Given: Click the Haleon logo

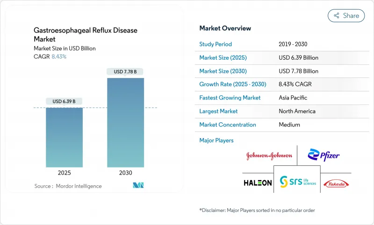Looking at the screenshot, I should [x=257, y=183].
